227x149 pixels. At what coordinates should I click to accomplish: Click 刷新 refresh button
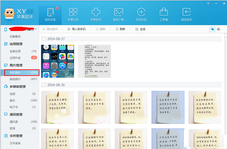[120, 29]
